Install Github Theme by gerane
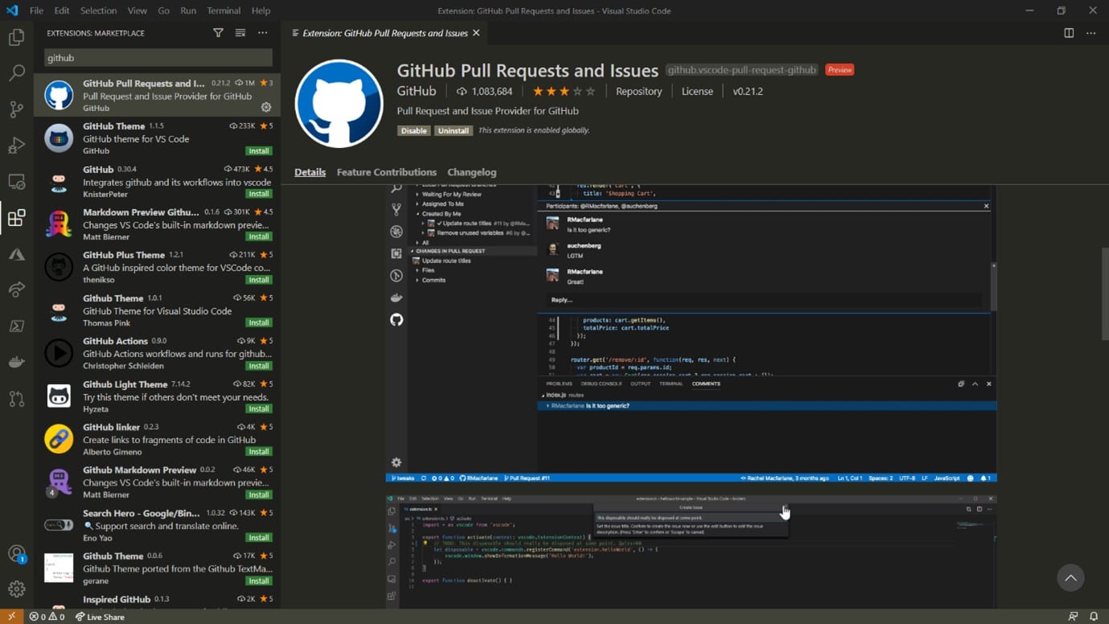This screenshot has width=1109, height=624. pos(259,581)
